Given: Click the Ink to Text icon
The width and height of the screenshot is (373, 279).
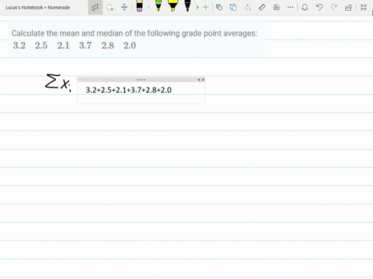Looking at the screenshot, I should 248,7.
